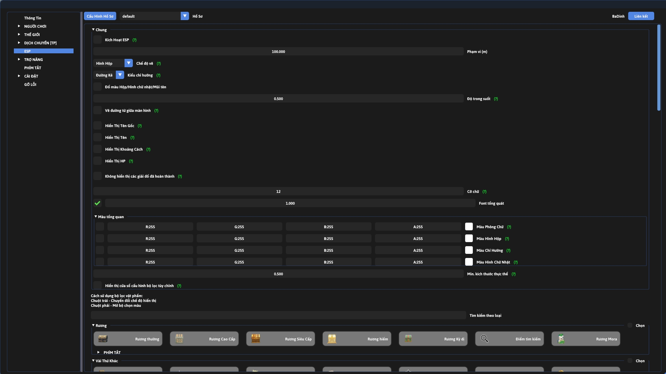Click the Rương Siêu Cấp chest icon
666x374 pixels.
(256, 339)
